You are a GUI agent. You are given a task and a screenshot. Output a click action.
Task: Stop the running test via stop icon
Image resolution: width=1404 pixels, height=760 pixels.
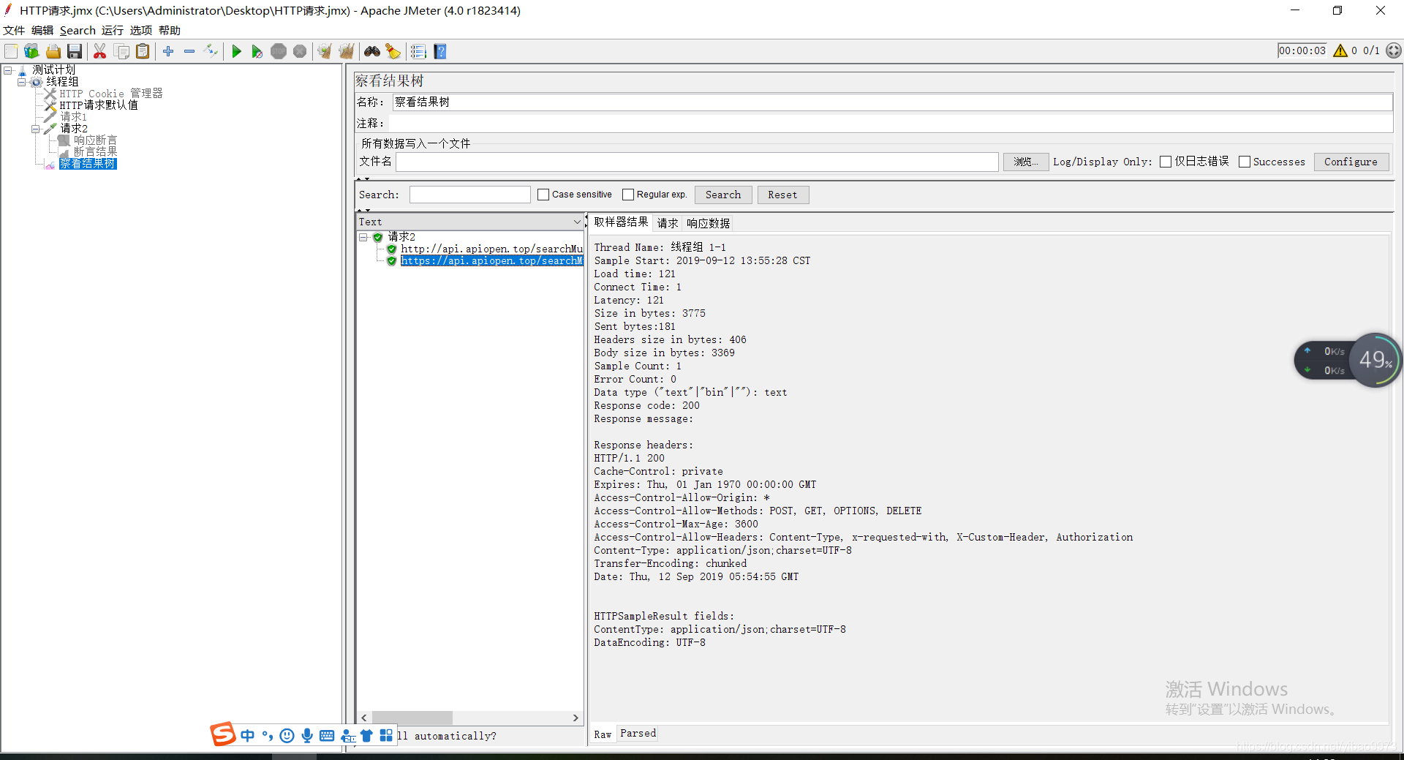tap(279, 51)
